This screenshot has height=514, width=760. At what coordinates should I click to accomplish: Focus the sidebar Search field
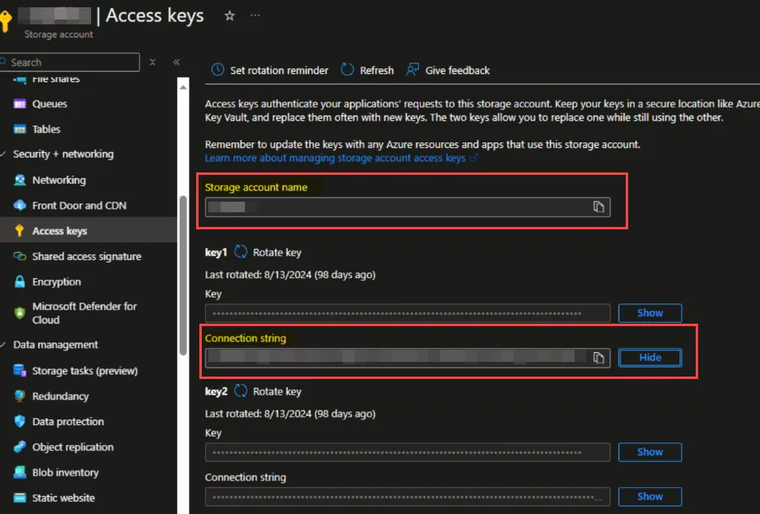pyautogui.click(x=70, y=62)
